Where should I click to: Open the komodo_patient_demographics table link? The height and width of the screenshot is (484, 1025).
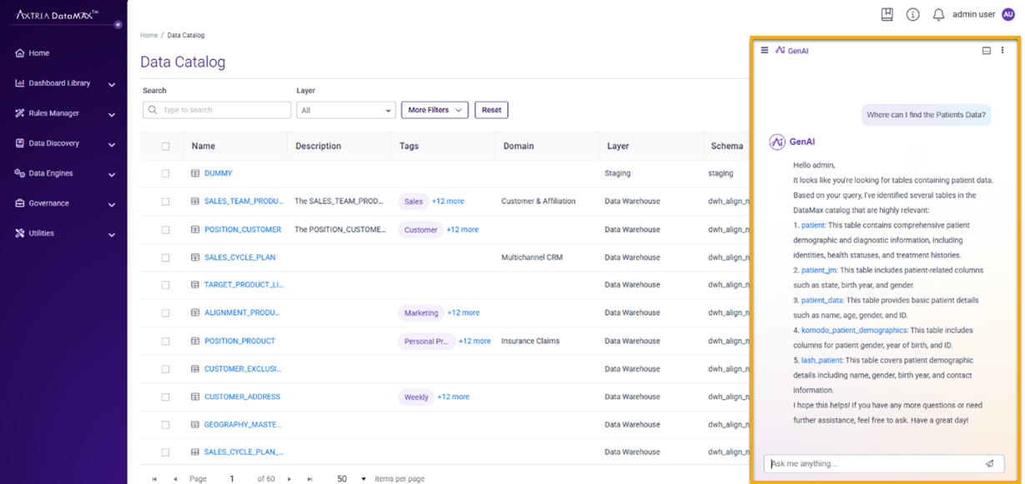click(854, 331)
